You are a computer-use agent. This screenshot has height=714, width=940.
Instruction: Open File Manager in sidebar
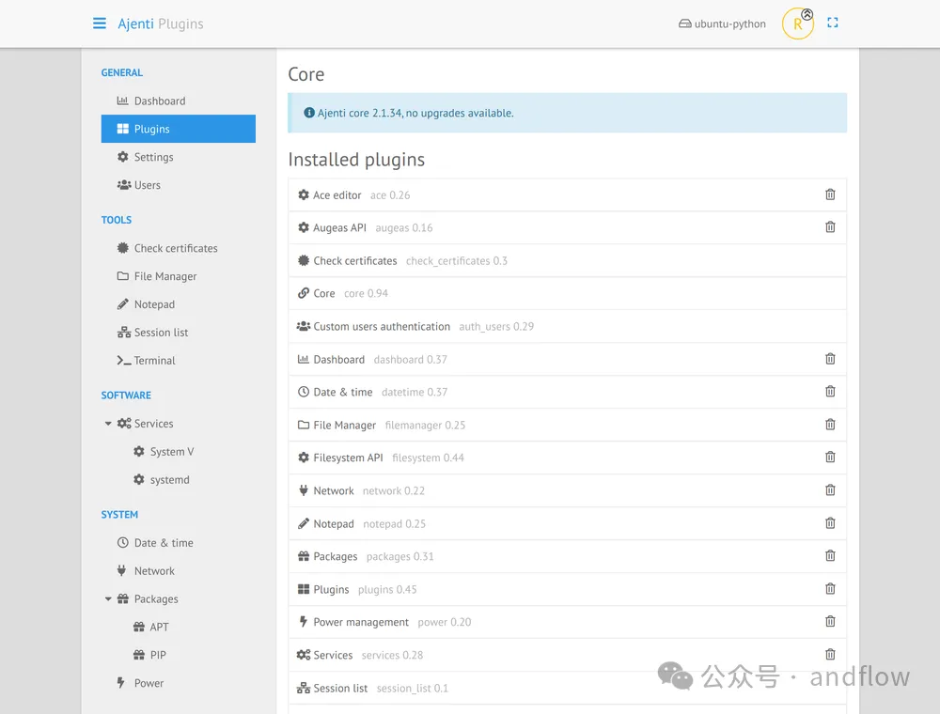[x=165, y=277]
